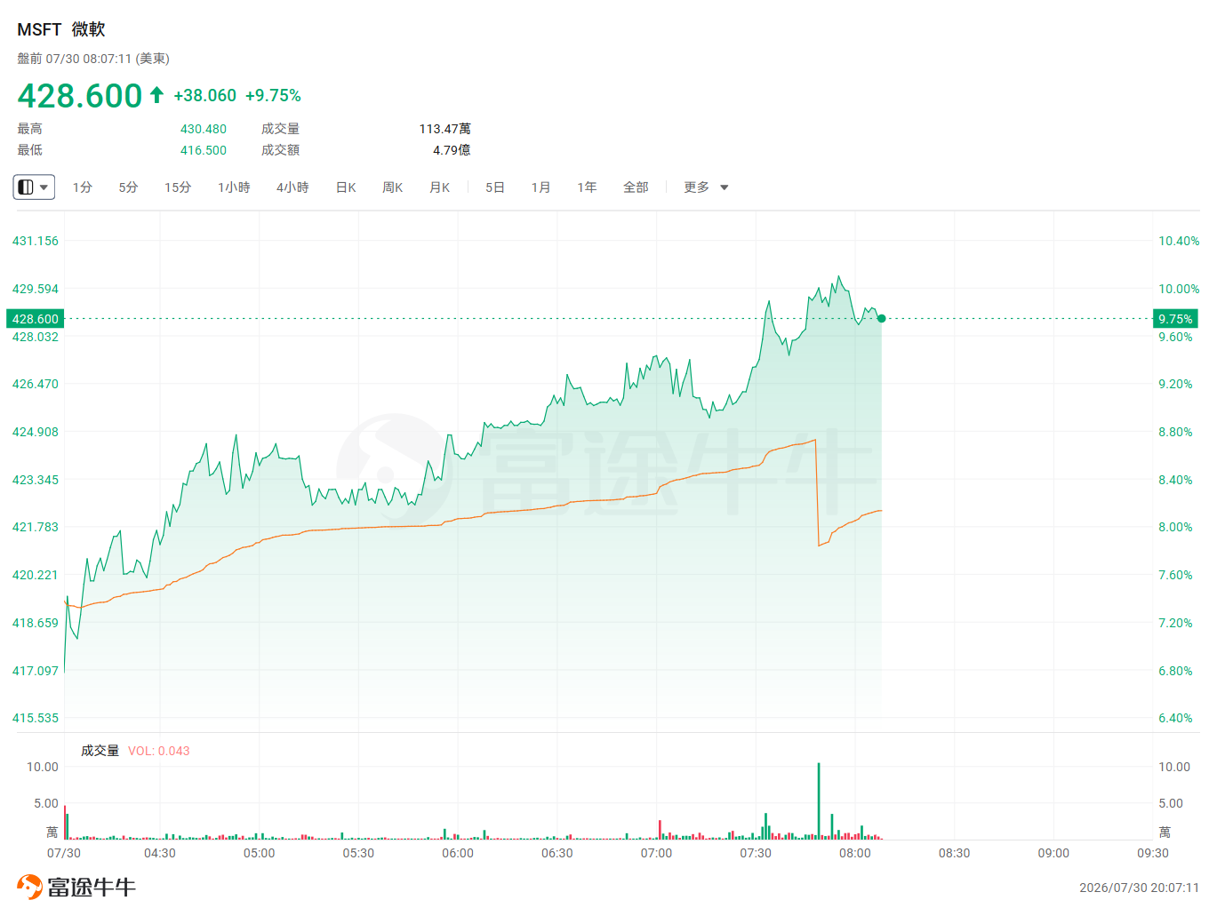This screenshot has height=916, width=1217.
Task: Click the green up-arrow price indicator
Action: tap(156, 95)
